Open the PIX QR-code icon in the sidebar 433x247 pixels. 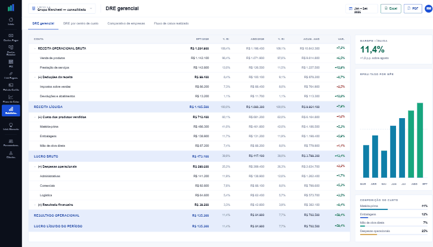pyautogui.click(x=11, y=63)
